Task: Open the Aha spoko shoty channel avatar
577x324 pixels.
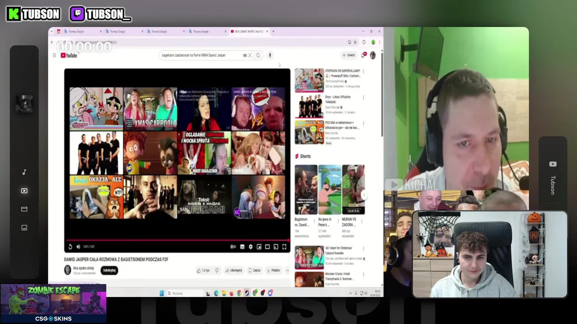Action: (68, 270)
